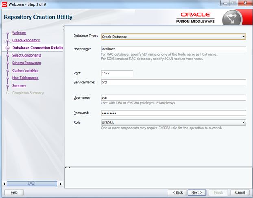Viewport: 253px width, 198px height.
Task: Click the 'Example:sys' hint text
Action: [166, 103]
